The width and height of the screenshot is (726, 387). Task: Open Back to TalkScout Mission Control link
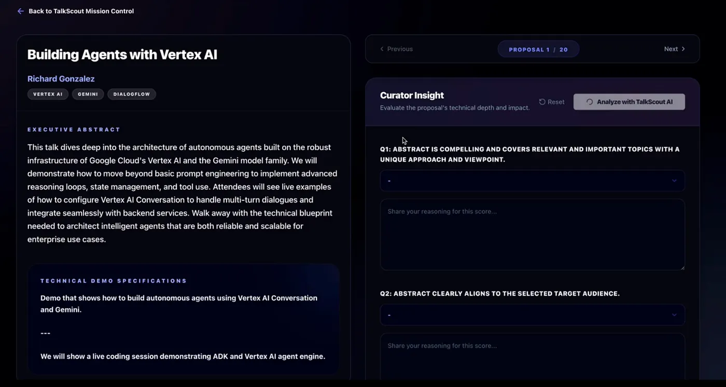tap(81, 11)
